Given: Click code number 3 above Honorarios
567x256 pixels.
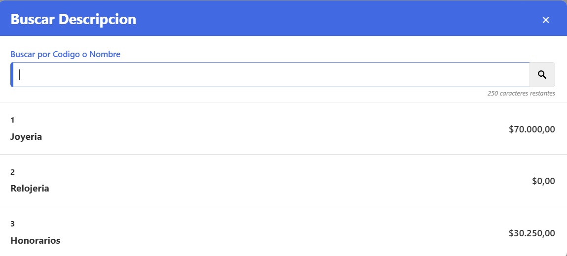Looking at the screenshot, I should 12,224.
